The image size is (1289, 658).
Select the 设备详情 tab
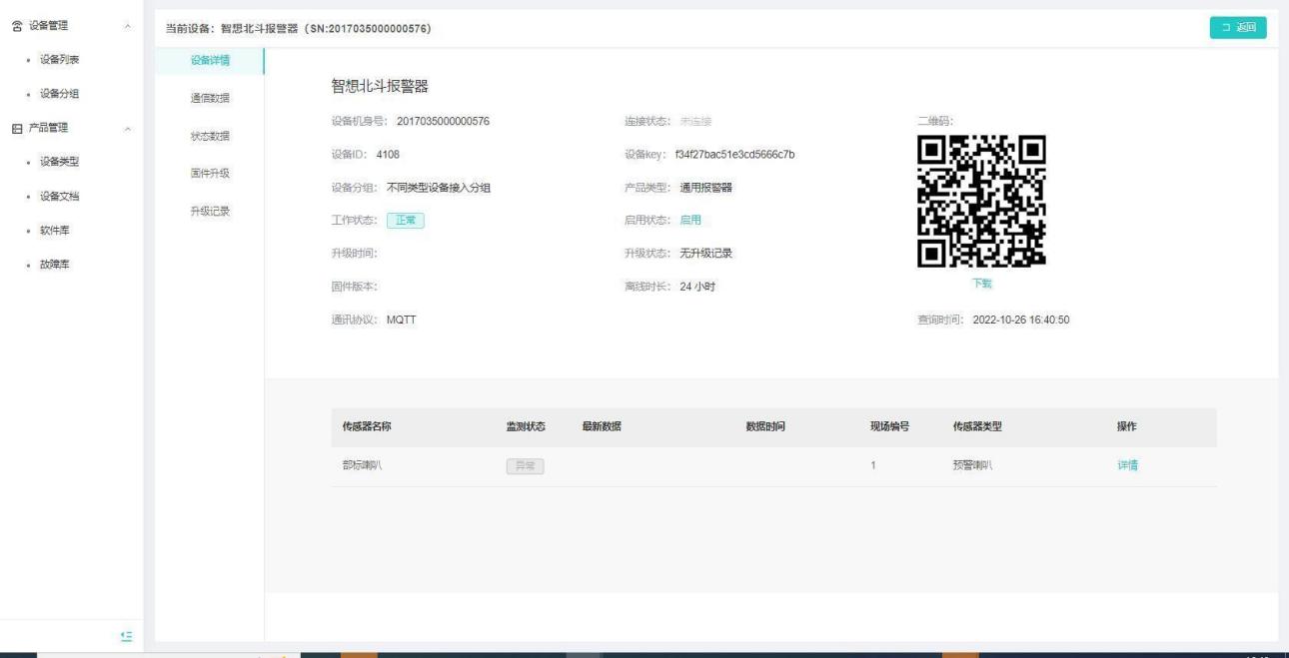(210, 60)
